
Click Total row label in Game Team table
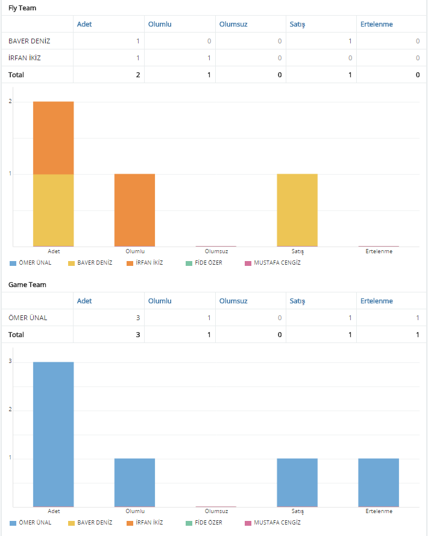(x=16, y=335)
